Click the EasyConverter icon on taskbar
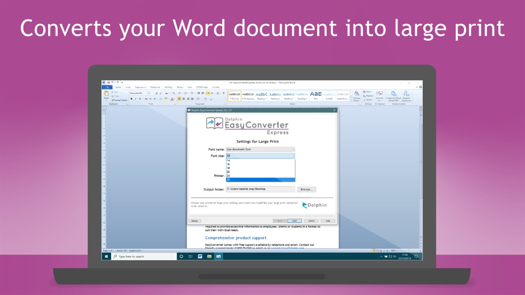Viewport: 525px width, 295px height. [218, 256]
